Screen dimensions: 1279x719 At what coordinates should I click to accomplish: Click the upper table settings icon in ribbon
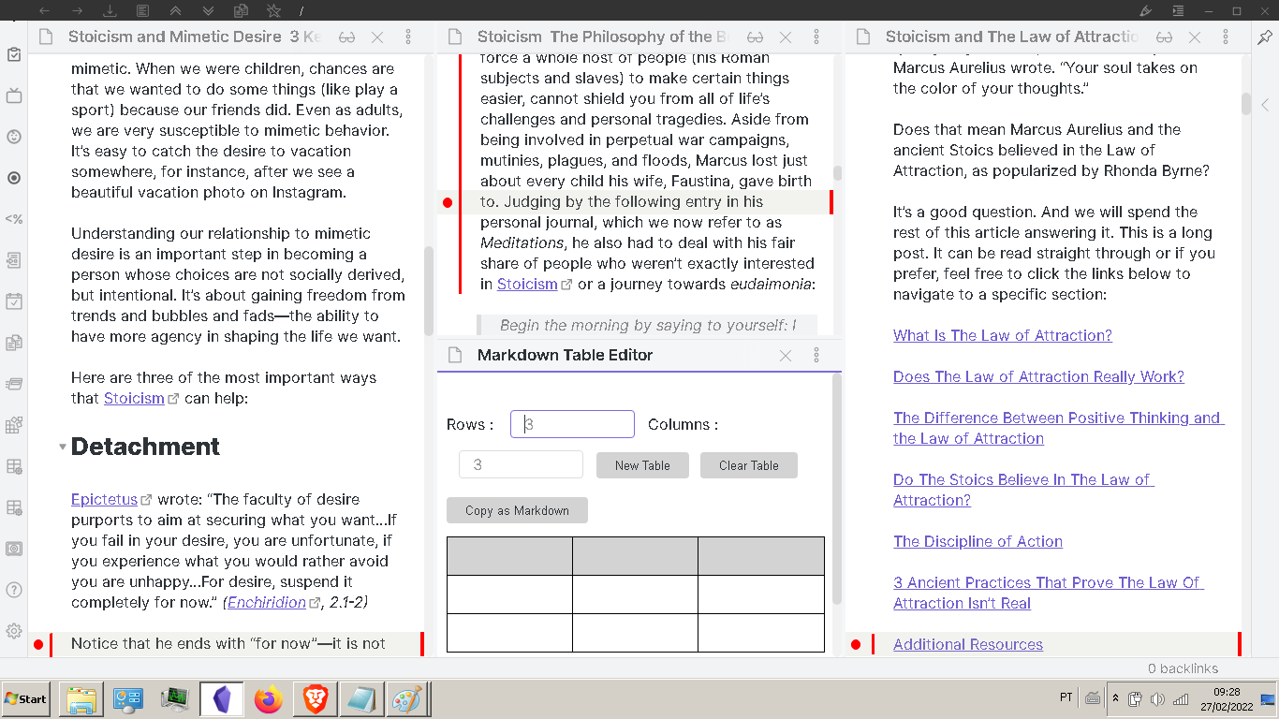(x=14, y=466)
